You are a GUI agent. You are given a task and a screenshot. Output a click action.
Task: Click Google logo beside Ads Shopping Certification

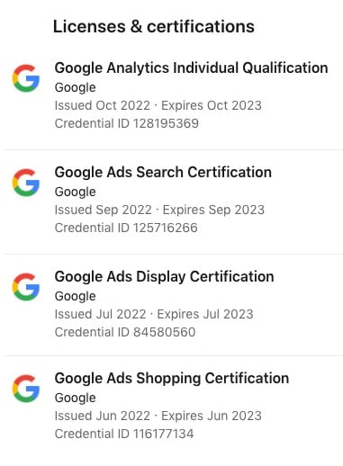click(26, 389)
